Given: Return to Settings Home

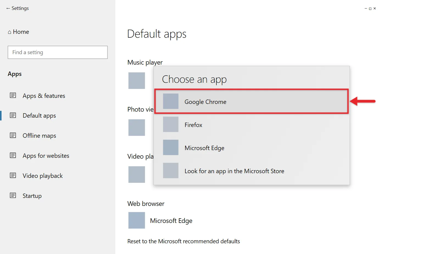Looking at the screenshot, I should pos(18,32).
